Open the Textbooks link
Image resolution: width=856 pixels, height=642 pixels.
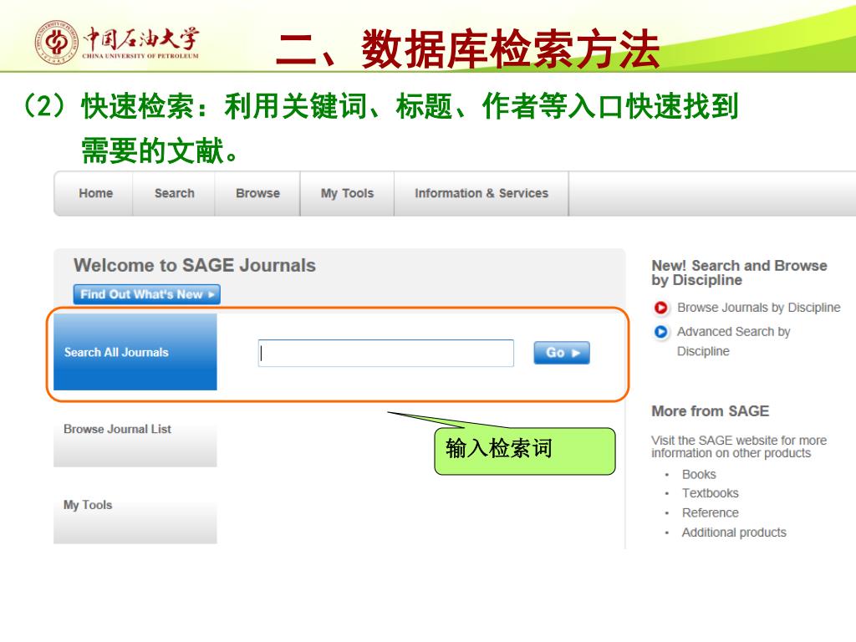click(711, 493)
